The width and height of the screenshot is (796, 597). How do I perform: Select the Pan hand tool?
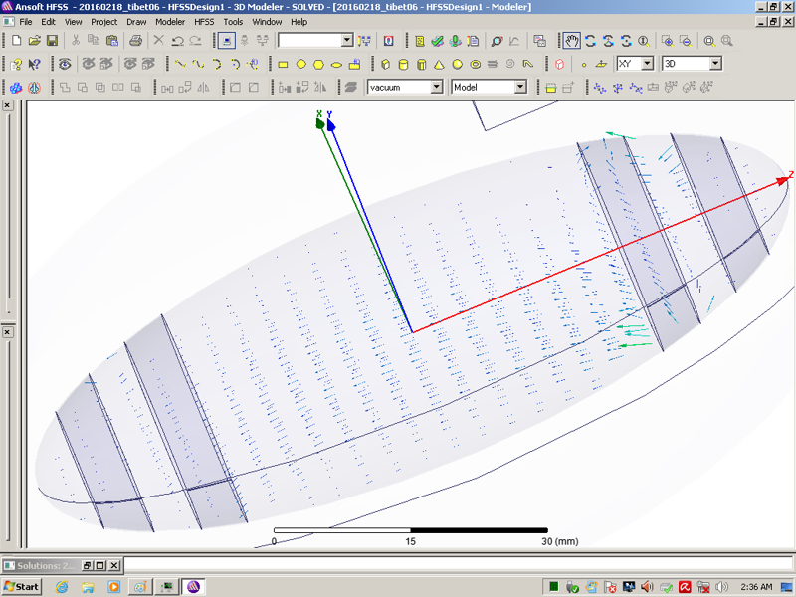pyautogui.click(x=572, y=41)
